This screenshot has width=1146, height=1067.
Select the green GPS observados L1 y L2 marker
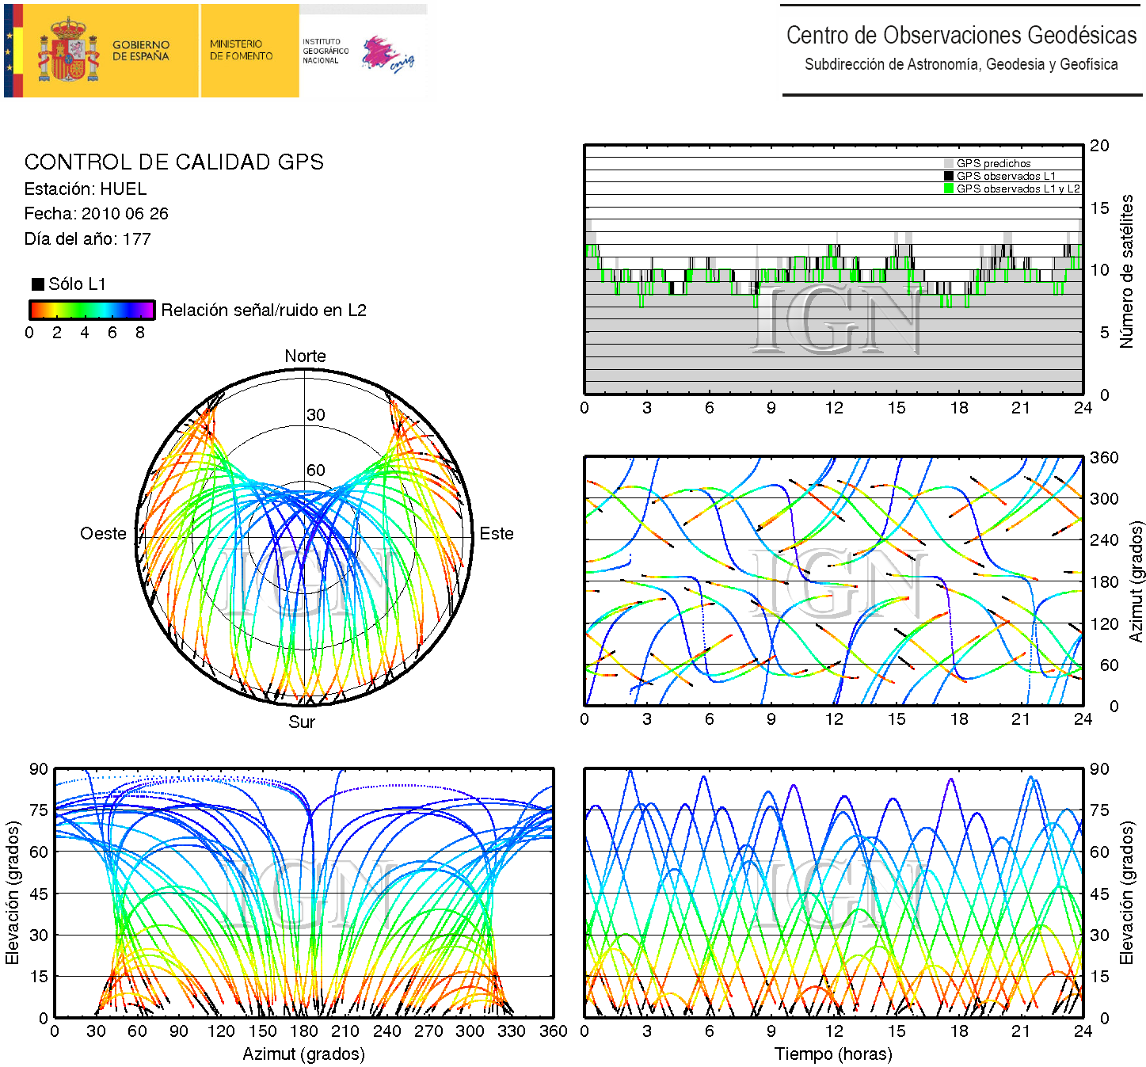948,189
